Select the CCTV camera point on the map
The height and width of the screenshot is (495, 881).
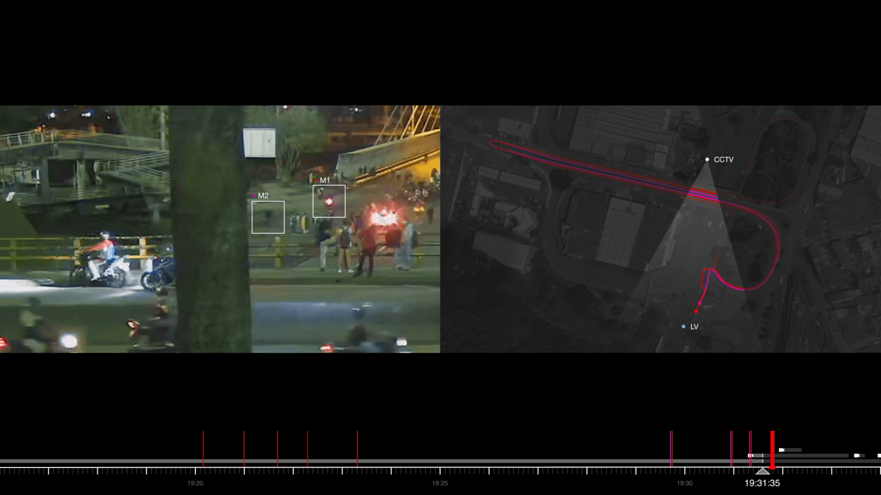708,159
